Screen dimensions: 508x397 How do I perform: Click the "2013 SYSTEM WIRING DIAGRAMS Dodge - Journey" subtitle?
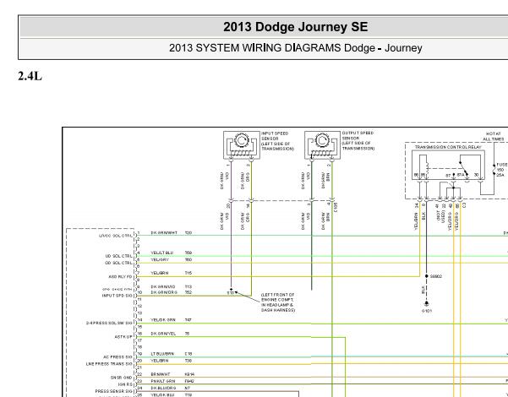point(296,48)
